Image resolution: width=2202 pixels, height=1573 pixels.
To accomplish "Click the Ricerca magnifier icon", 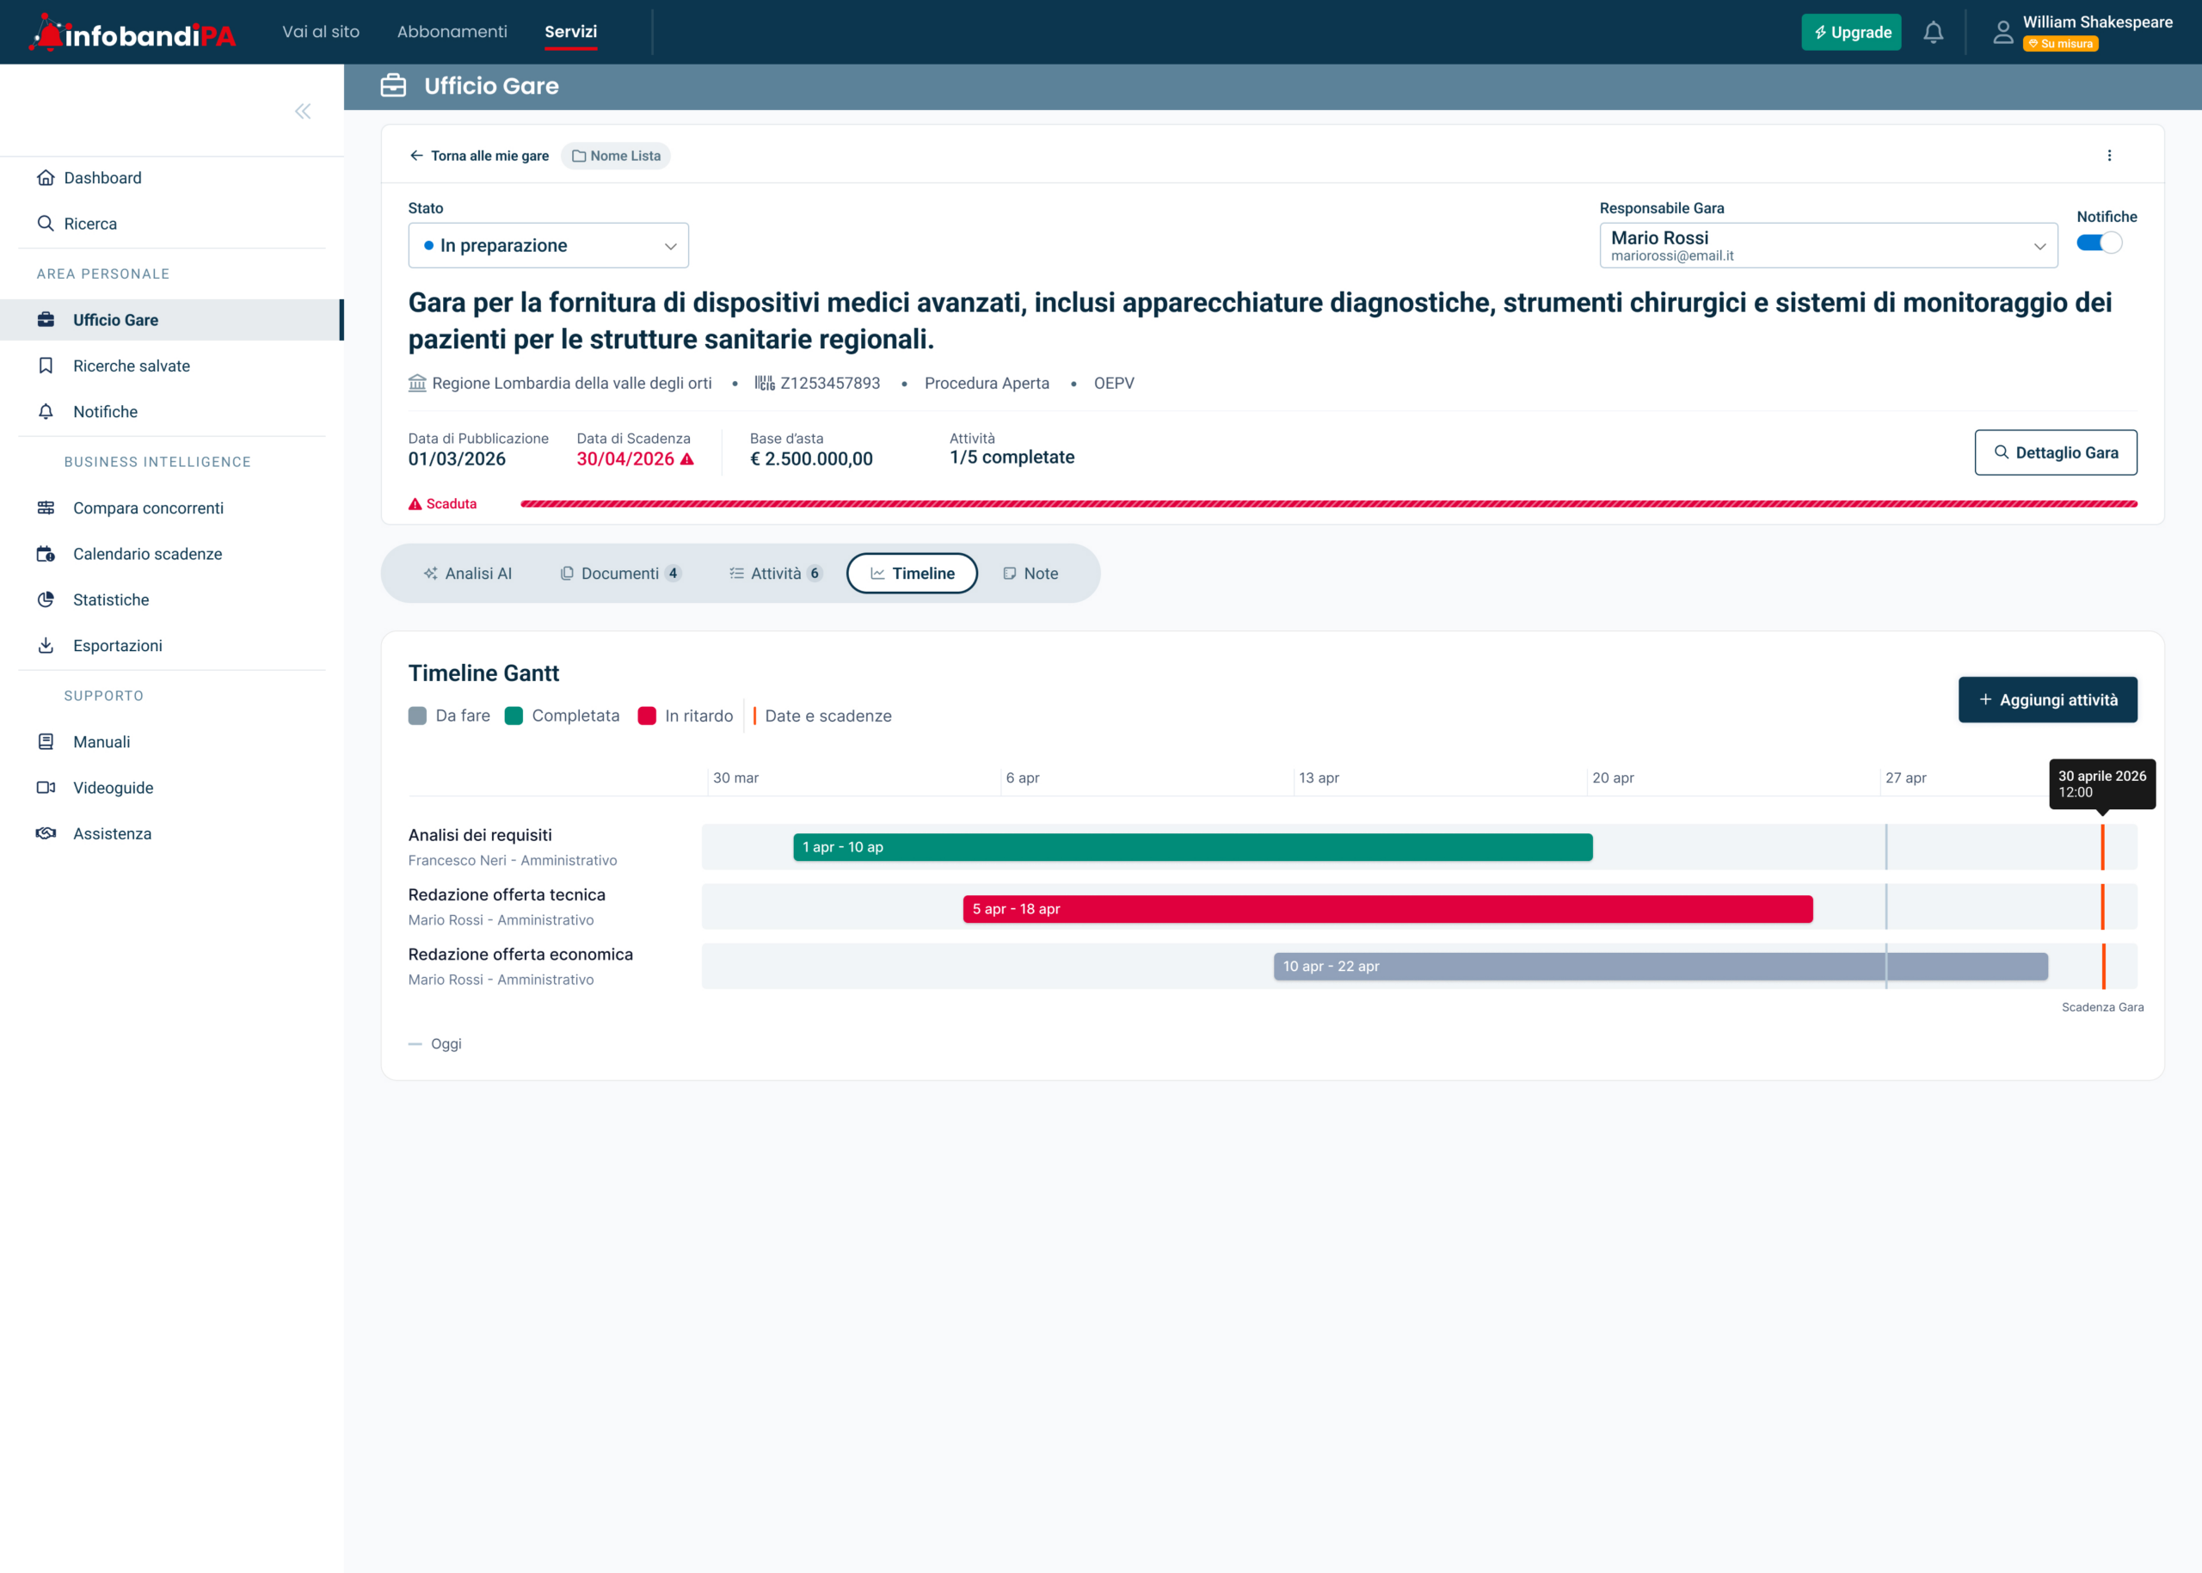I will tap(46, 224).
